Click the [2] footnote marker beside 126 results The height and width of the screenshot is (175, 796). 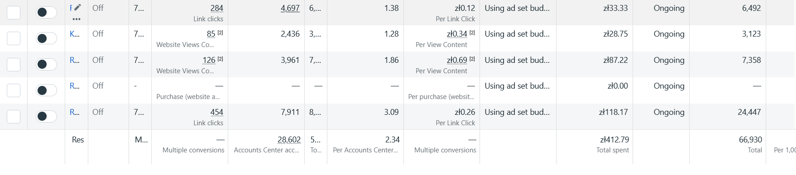tap(220, 59)
